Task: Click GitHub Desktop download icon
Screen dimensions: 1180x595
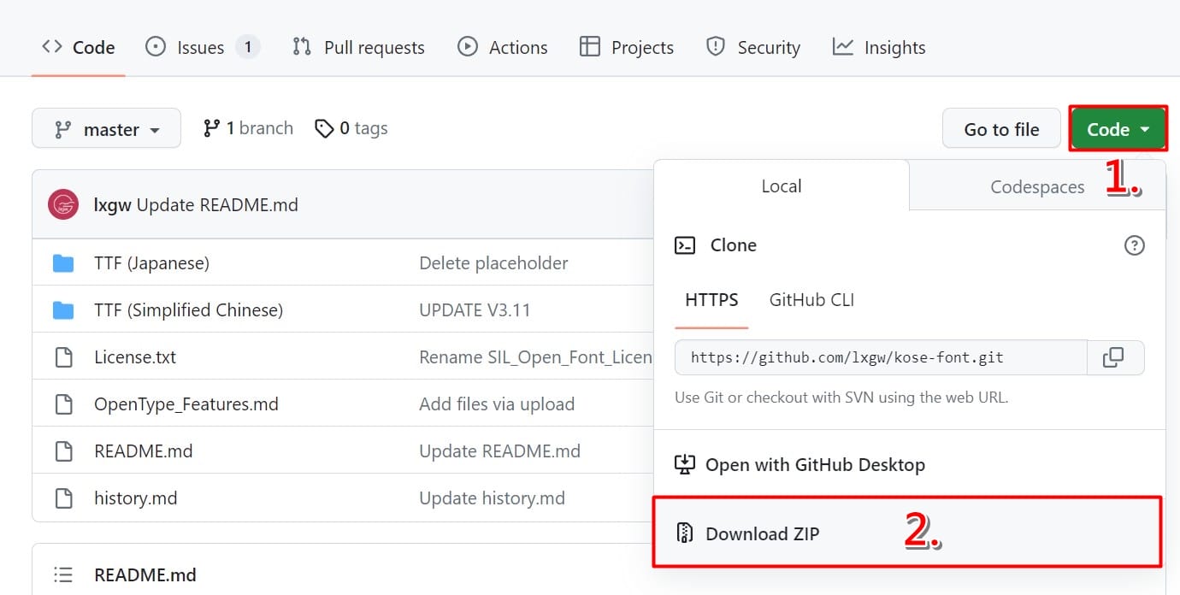Action: click(685, 464)
